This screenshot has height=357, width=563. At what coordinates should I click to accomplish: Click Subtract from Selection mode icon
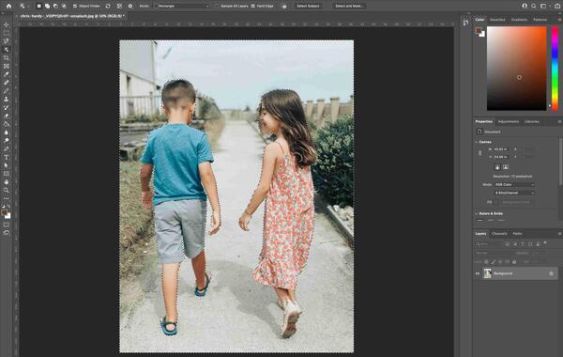(55, 7)
